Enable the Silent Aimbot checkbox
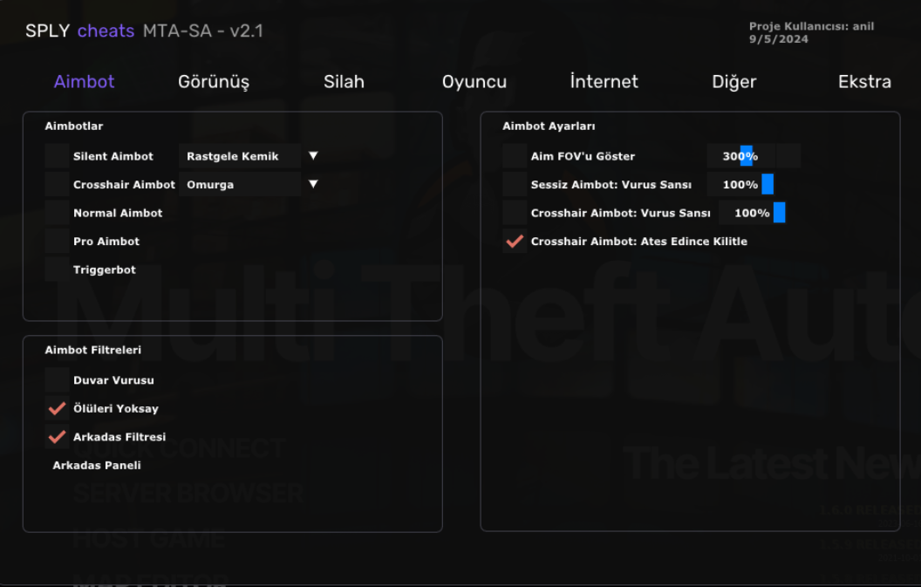This screenshot has width=921, height=587. (x=57, y=156)
